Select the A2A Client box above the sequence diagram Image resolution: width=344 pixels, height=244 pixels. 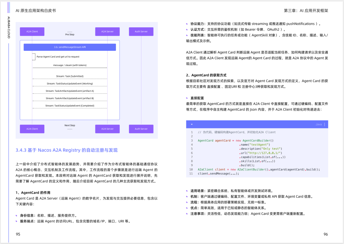point(32,31)
